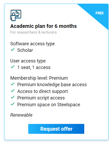Click checkmark for Premium knowledge base access
The width and height of the screenshot is (112, 145).
point(13,84)
